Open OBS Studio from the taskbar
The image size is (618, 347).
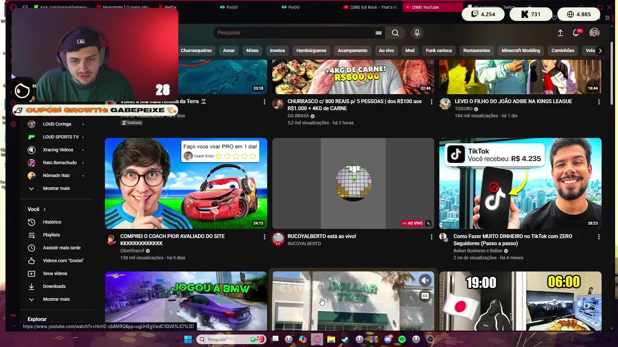(430, 339)
